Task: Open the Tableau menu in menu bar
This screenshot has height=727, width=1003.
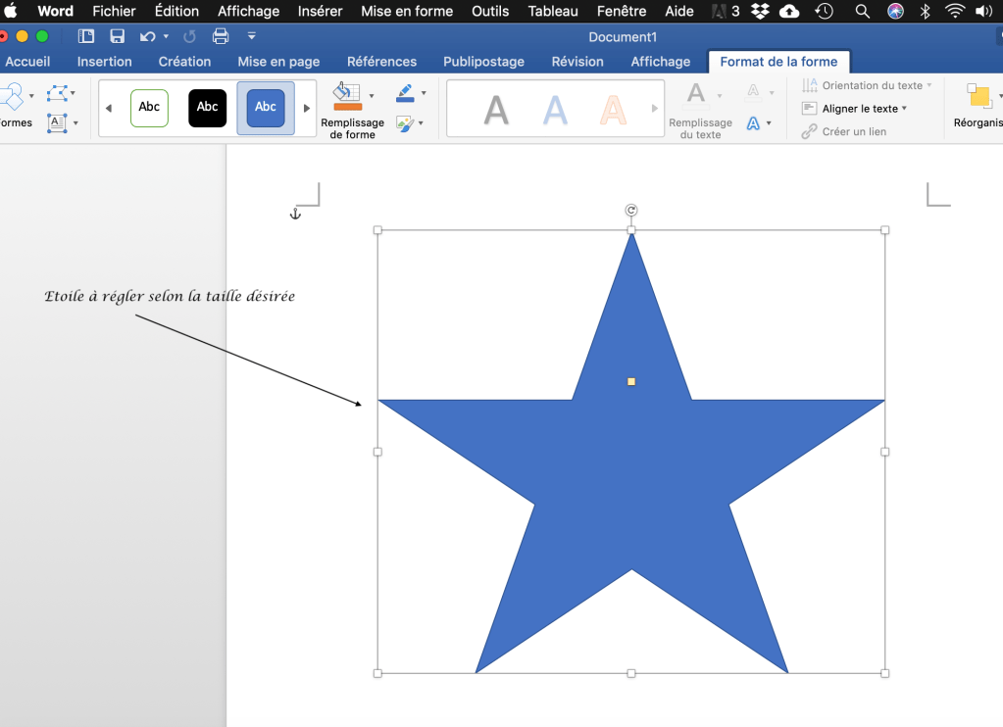Action: coord(553,12)
